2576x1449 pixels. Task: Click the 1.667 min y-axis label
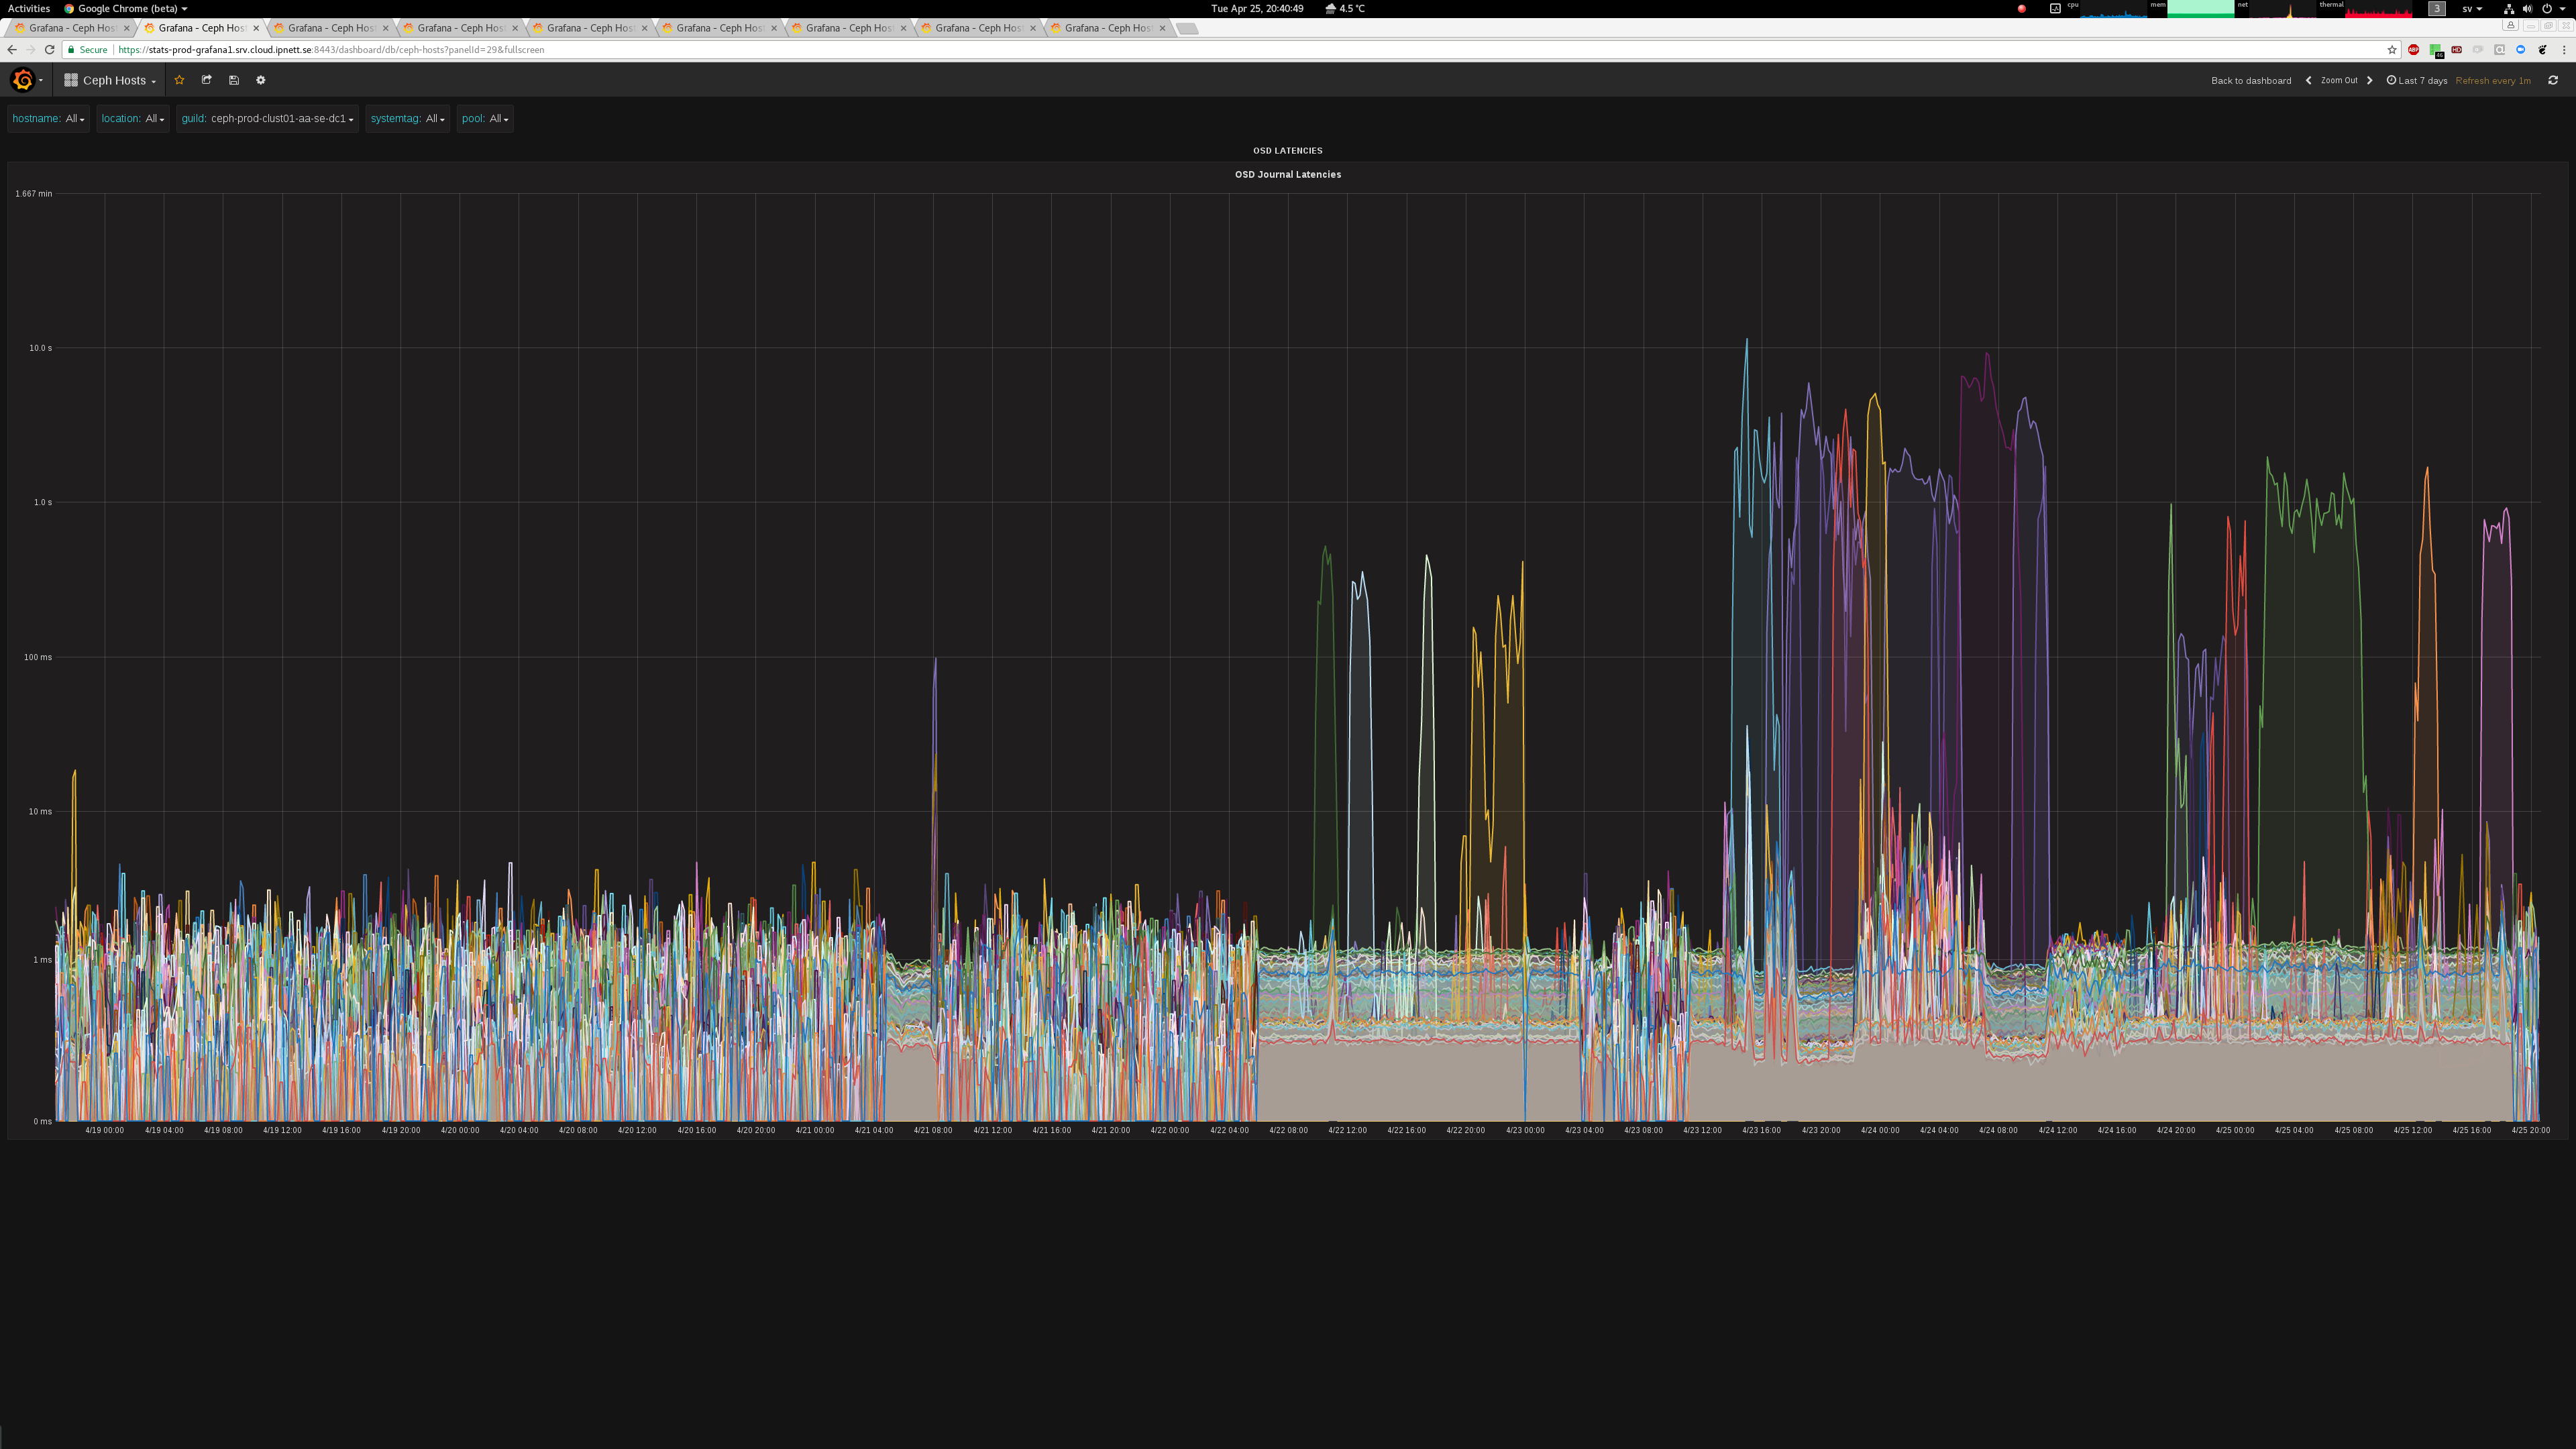click(x=33, y=193)
